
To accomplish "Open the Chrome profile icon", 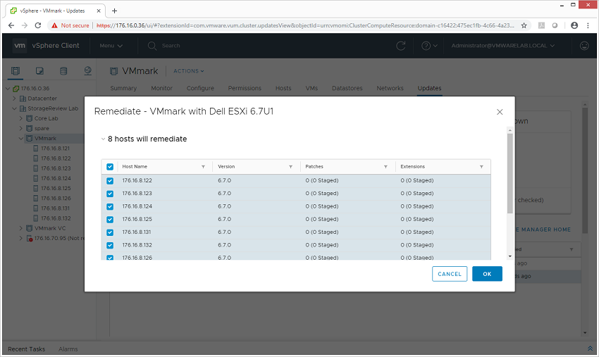I will [574, 25].
